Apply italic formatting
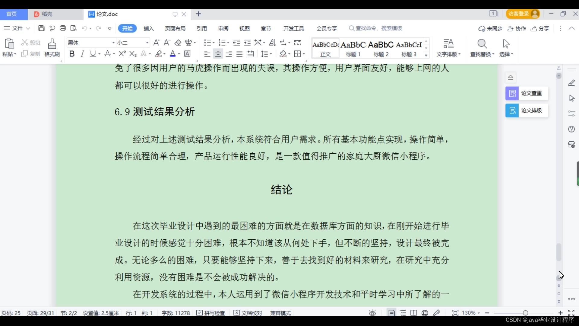Image resolution: width=579 pixels, height=326 pixels. point(82,54)
